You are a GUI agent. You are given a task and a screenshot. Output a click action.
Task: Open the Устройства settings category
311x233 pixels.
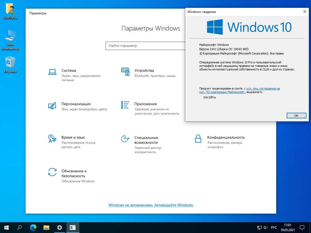[148, 73]
